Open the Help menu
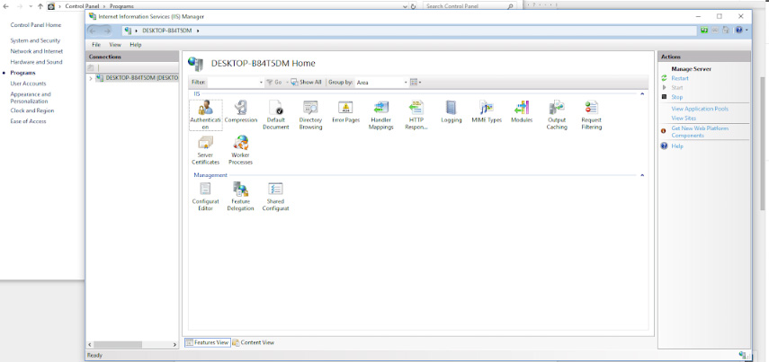This screenshot has height=362, width=769. point(135,45)
